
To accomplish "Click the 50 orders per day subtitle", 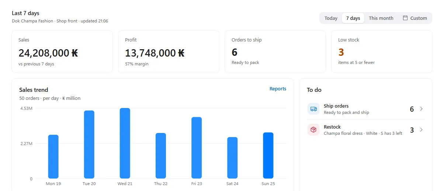I will tap(50, 98).
